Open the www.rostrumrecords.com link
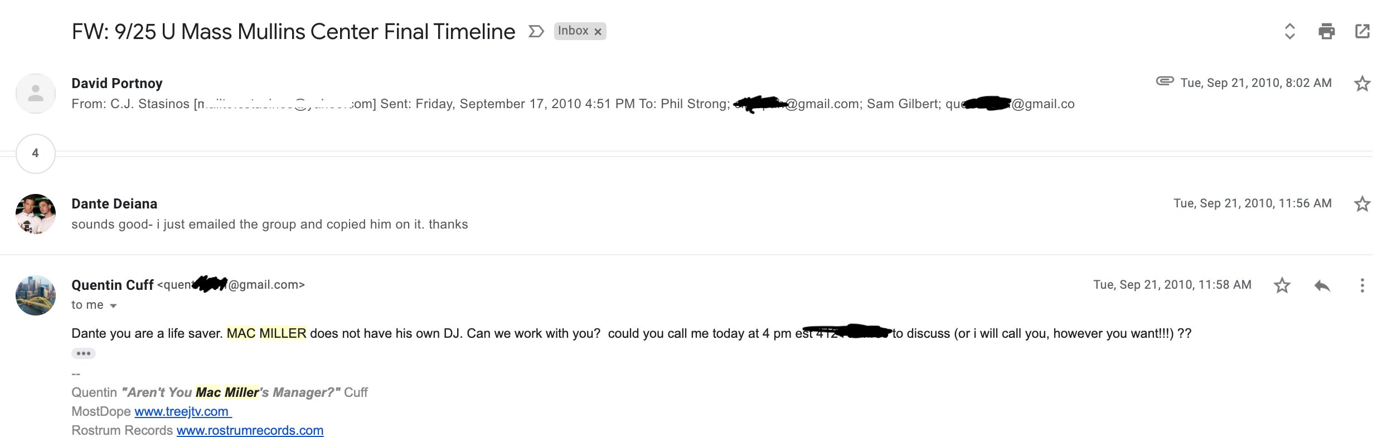This screenshot has height=437, width=1387. [x=250, y=430]
